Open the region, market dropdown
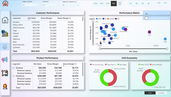This screenshot has width=171, height=97. click(x=31, y=5)
